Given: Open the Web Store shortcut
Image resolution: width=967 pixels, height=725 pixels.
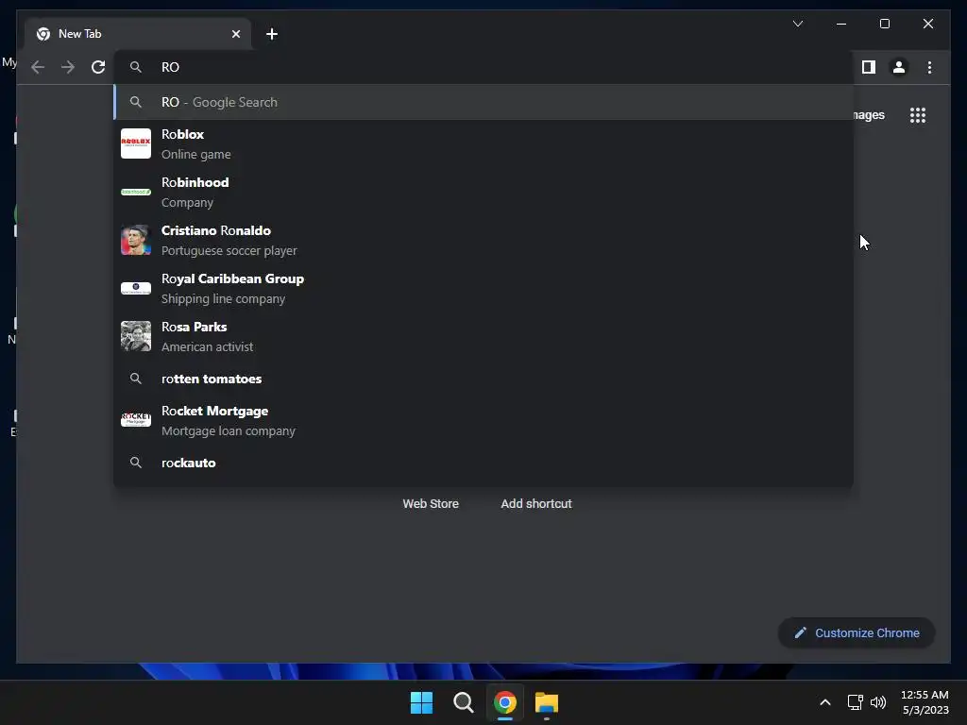Looking at the screenshot, I should click(431, 504).
